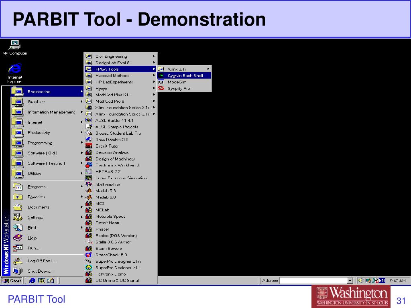Image resolution: width=411 pixels, height=308 pixels.
Task: Click the SuperPro Designer Q&A icon
Action: click(x=89, y=261)
